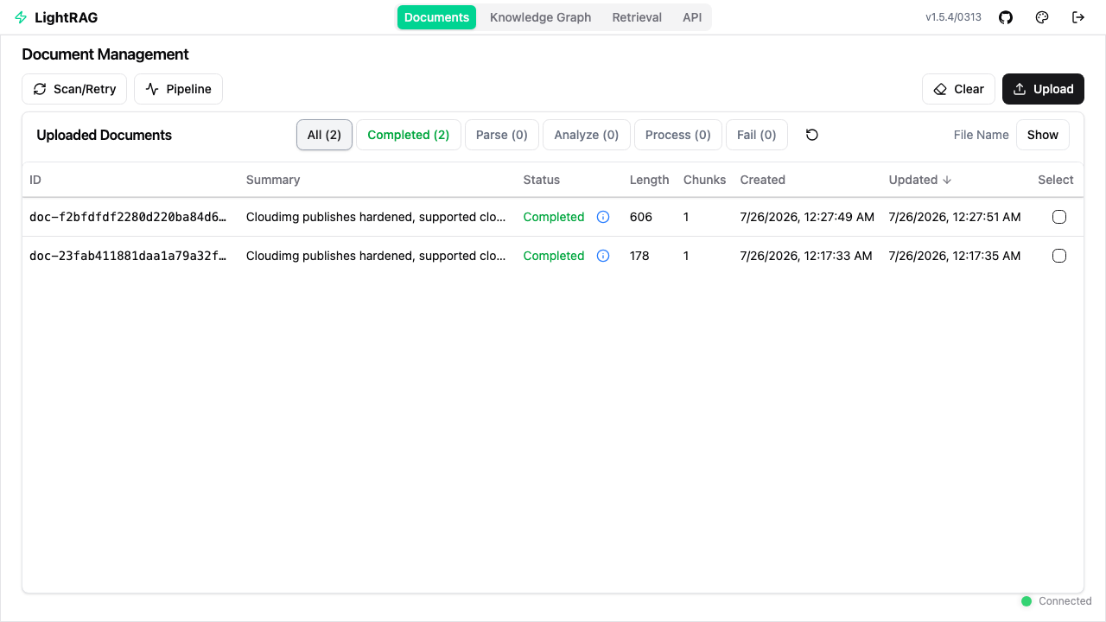
Task: Filter by Fail (0) documents
Action: (x=757, y=135)
